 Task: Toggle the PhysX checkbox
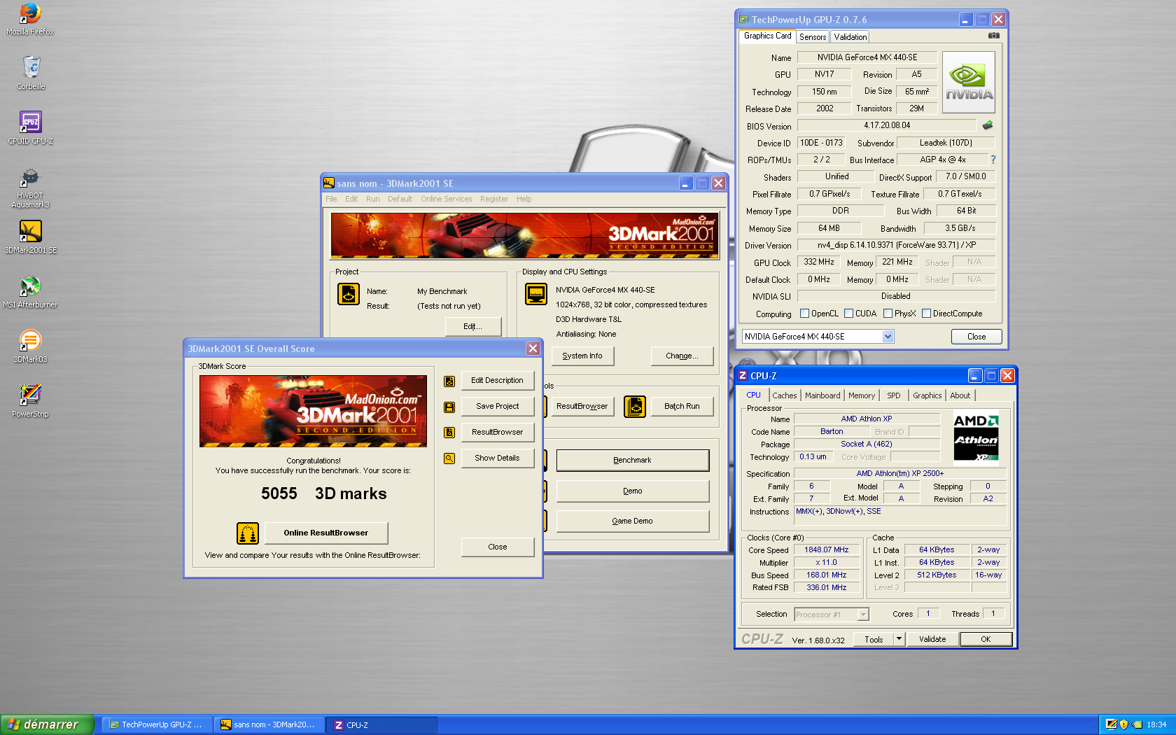tap(888, 314)
